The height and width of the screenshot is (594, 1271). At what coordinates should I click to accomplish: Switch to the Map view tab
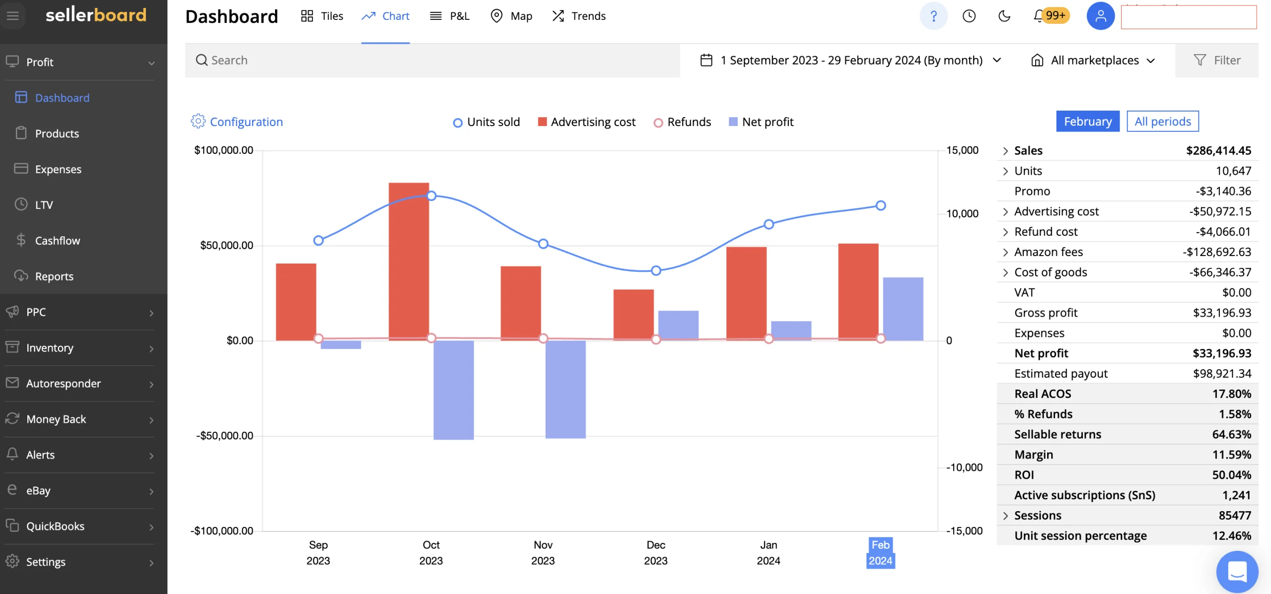[511, 16]
